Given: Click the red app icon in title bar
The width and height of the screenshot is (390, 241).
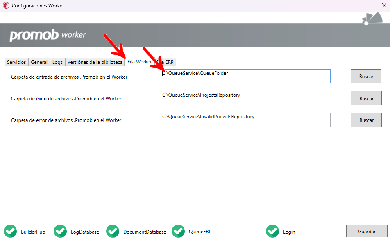Looking at the screenshot, I should [x=6, y=5].
